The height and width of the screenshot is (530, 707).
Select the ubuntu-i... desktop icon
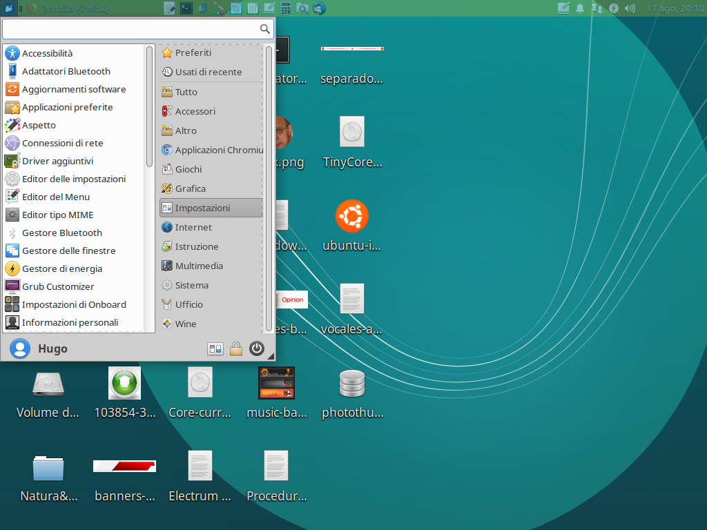point(351,226)
